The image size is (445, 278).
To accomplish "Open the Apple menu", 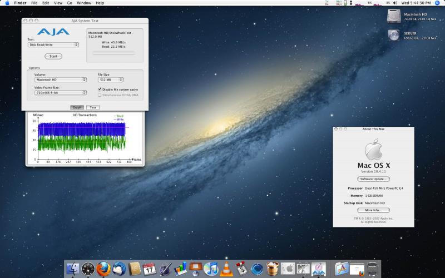I will 7,3.
